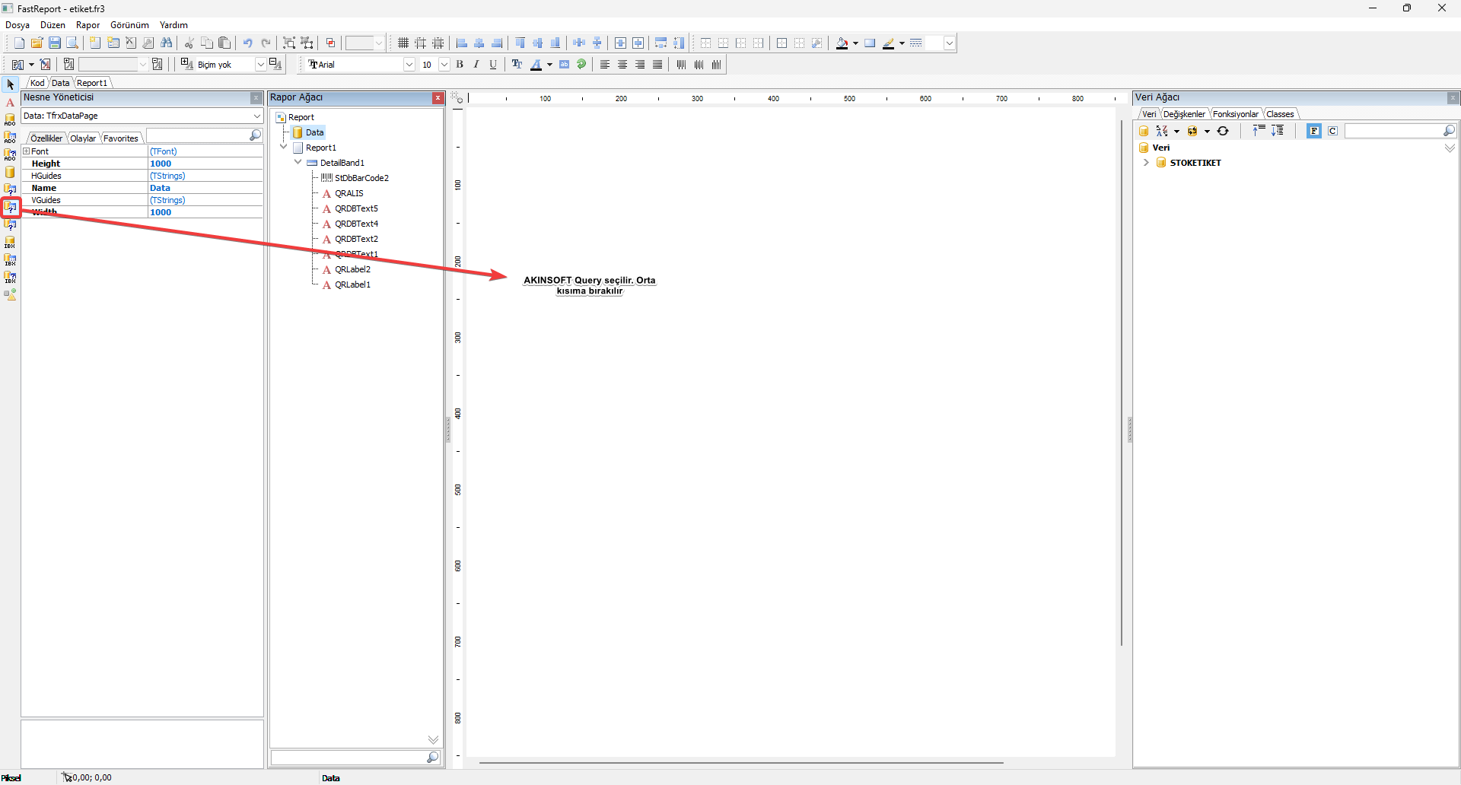Toggle the F fields filter button
This screenshot has height=785, width=1461.
pyautogui.click(x=1314, y=131)
